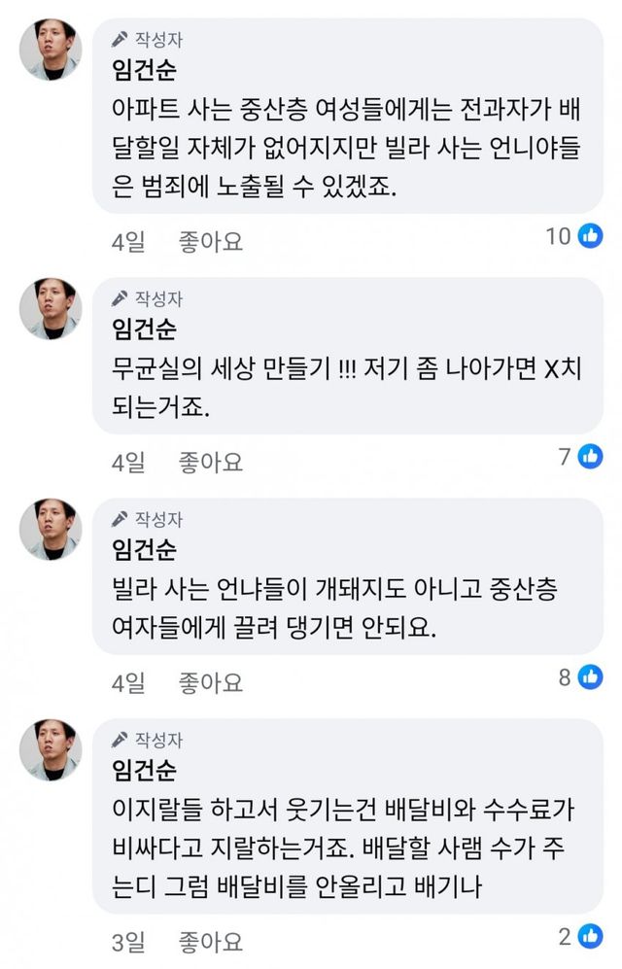Viewport: 622px width, 969px height.
Task: Click the author pencil icon in first comment
Action: point(121,40)
